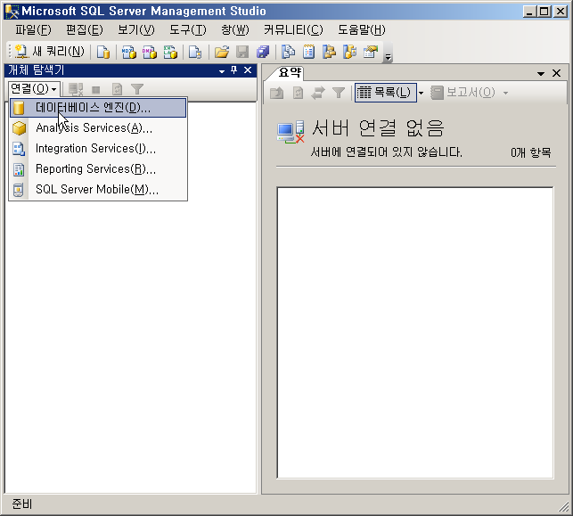Open the 창(W) menu
The image size is (573, 516).
tap(235, 29)
